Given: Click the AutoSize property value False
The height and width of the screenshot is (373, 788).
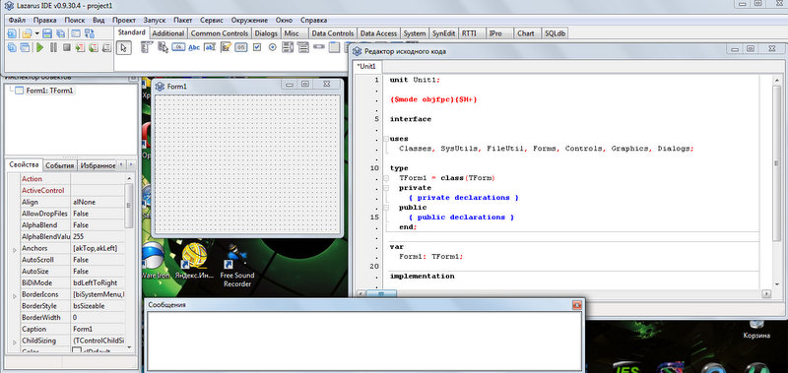Looking at the screenshot, I should 98,272.
